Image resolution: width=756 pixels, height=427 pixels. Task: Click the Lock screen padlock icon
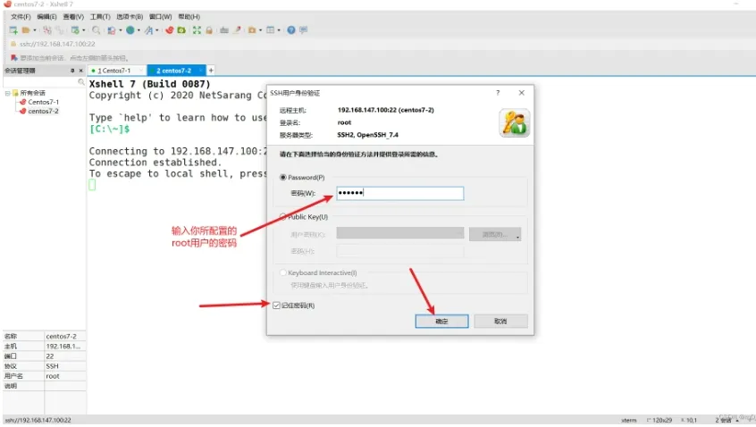click(x=209, y=29)
